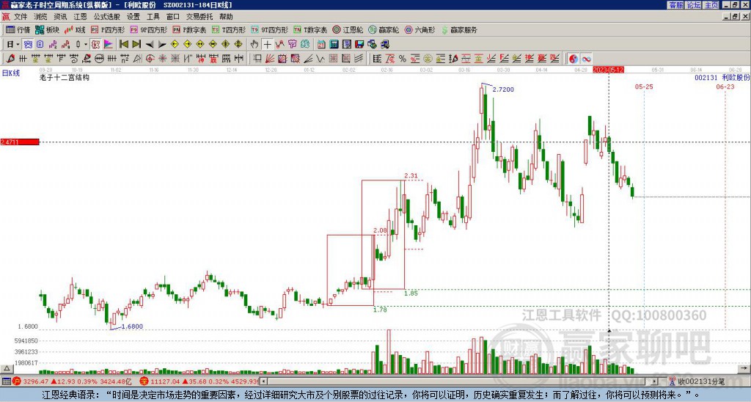The image size is (751, 402).
Task: Click the 日K线 label
Action: point(10,73)
